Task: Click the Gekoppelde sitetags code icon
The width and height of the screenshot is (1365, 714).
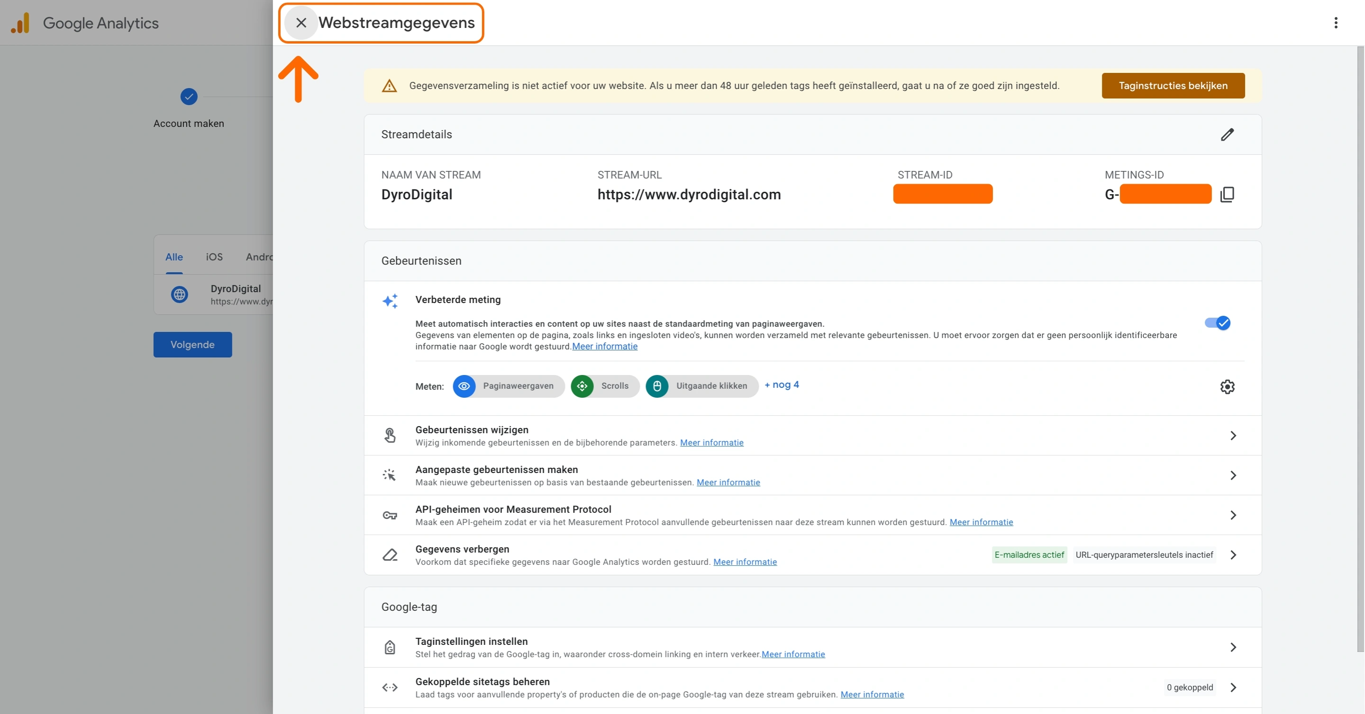Action: pyautogui.click(x=390, y=687)
